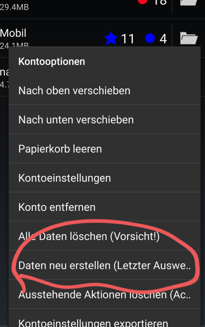Select Daten neu erstellen option
The image size is (205, 327).
point(105,265)
